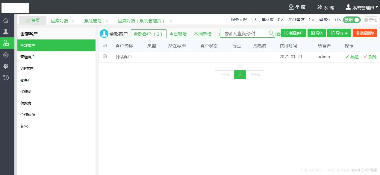Select the 全部客户（1）filter tab
Viewport: 380px width, 175px height.
pyautogui.click(x=149, y=34)
